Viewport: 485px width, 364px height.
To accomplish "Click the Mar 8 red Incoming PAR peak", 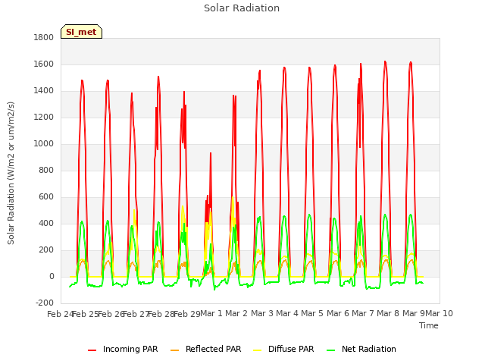I will coord(385,62).
